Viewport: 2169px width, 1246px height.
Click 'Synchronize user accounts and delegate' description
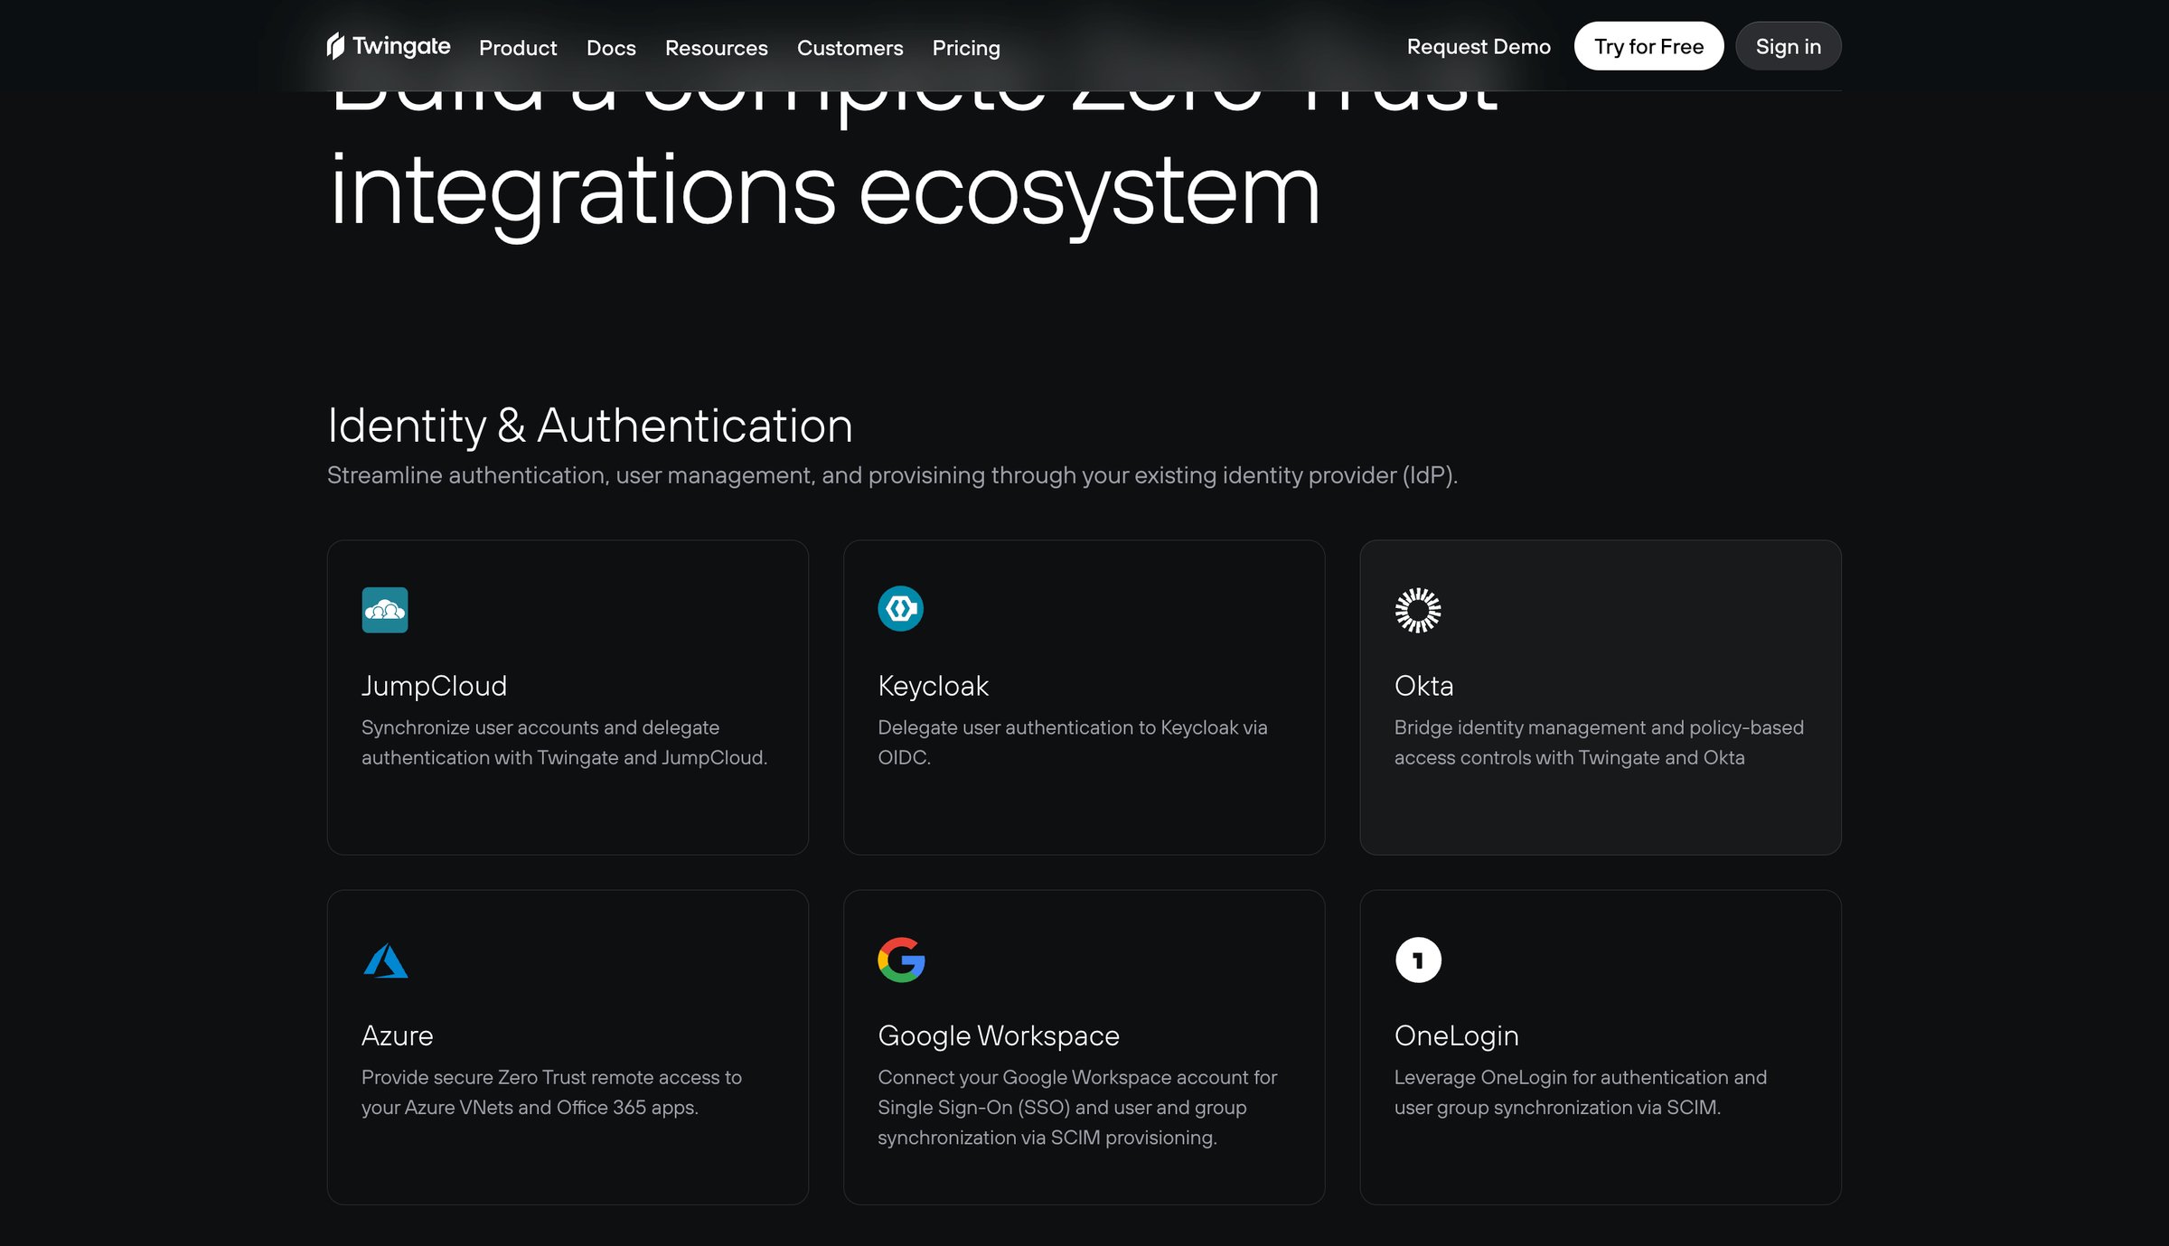tap(564, 743)
